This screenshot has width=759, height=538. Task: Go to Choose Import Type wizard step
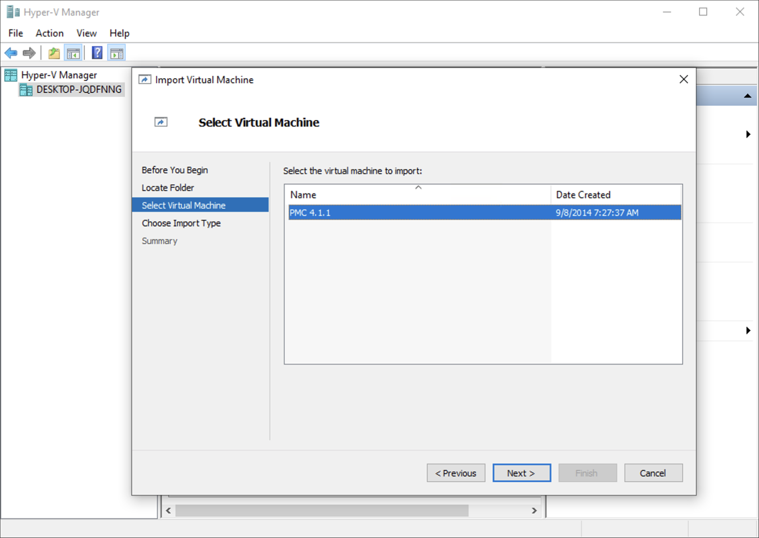click(181, 223)
